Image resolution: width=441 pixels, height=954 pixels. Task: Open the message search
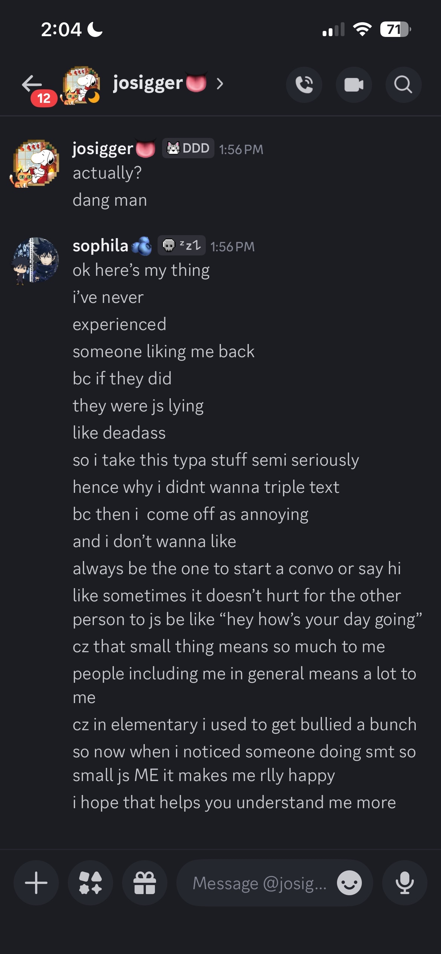click(403, 84)
